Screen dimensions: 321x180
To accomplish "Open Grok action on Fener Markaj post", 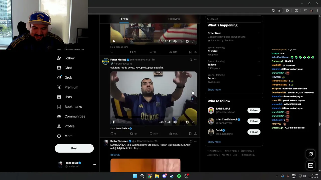I will click(x=191, y=60).
